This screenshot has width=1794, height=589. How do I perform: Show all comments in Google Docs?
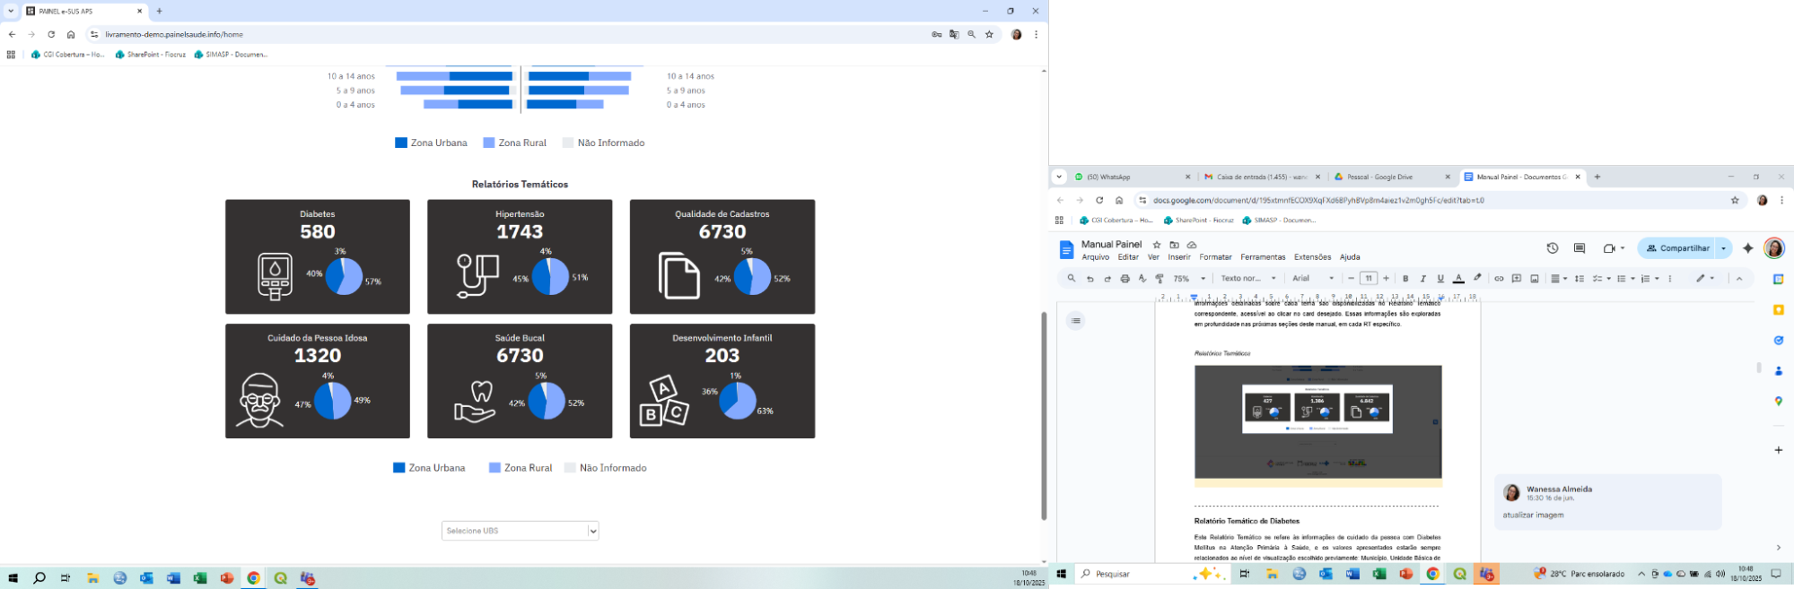coord(1580,248)
